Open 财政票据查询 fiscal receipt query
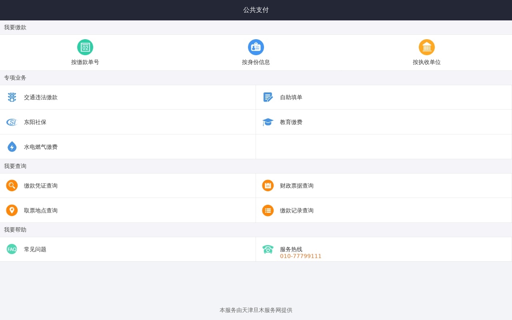This screenshot has width=512, height=320. pyautogui.click(x=297, y=186)
